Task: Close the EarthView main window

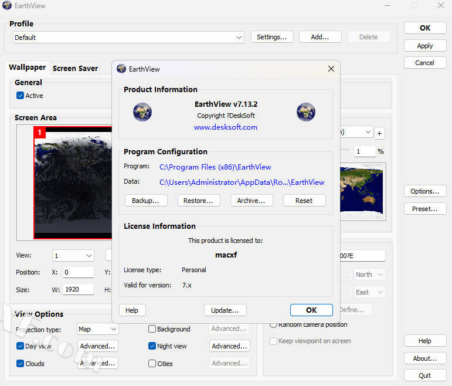Action: tap(441, 5)
